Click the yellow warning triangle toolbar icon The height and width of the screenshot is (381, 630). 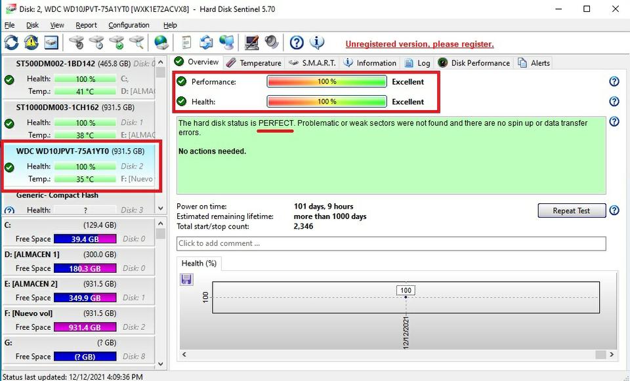pyautogui.click(x=31, y=43)
